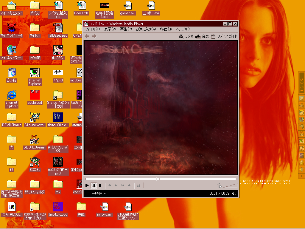Screen dimensions: 305x229
Task: Select the EXCEL shortcut icon
Action: click(35, 165)
